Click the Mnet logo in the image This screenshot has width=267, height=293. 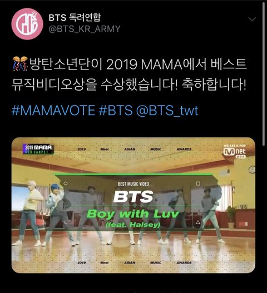[235, 152]
